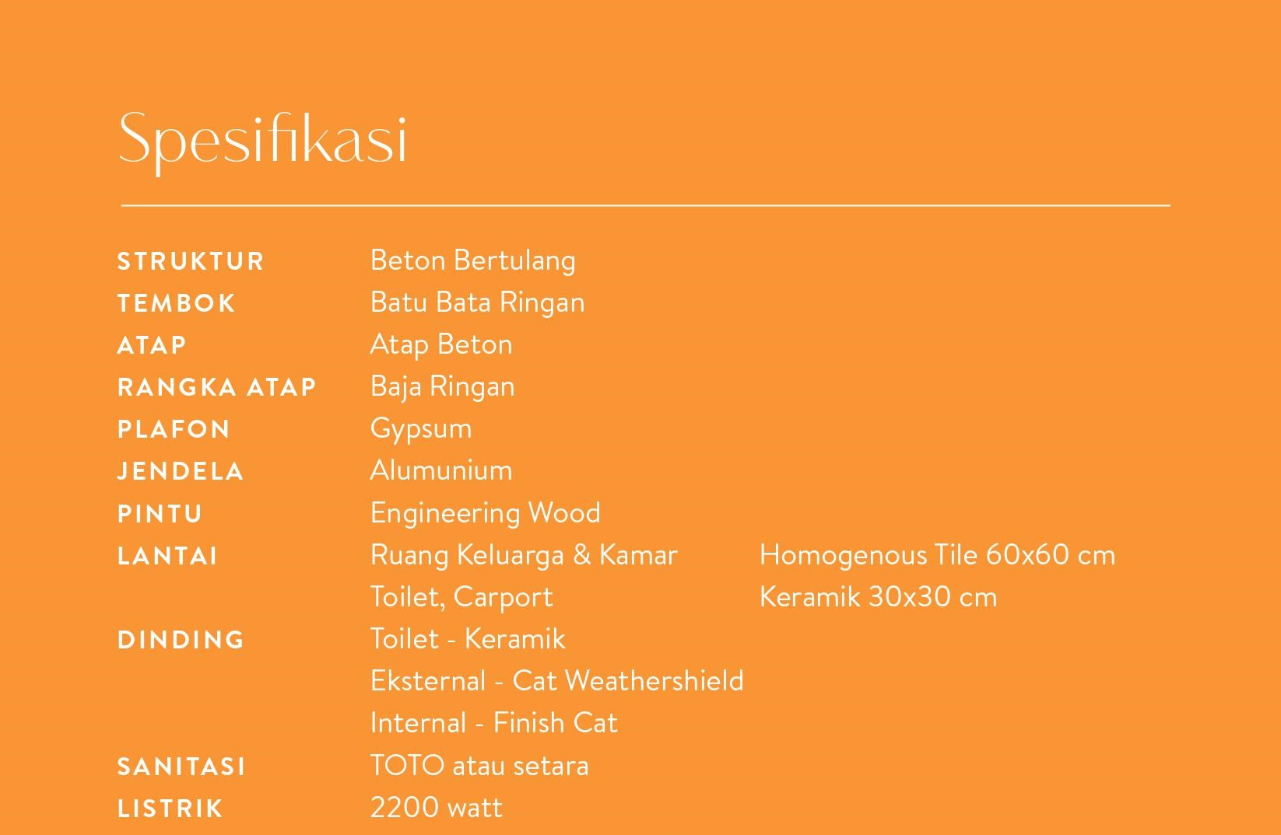Image resolution: width=1281 pixels, height=835 pixels.
Task: Click the Beton Bertulang text
Action: pos(472,260)
